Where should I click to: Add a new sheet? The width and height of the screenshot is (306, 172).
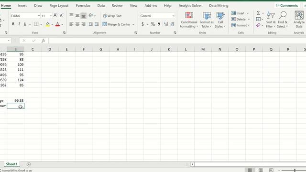click(29, 164)
